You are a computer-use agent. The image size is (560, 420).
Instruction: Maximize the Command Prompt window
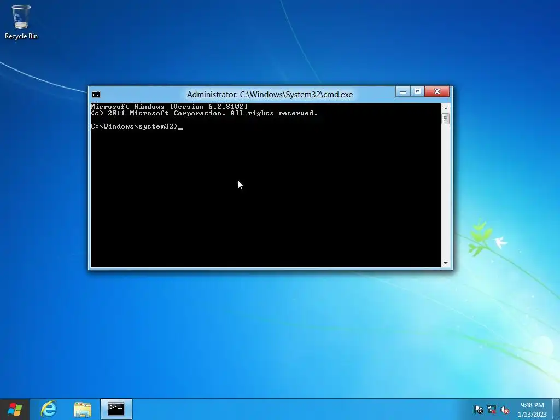click(417, 92)
